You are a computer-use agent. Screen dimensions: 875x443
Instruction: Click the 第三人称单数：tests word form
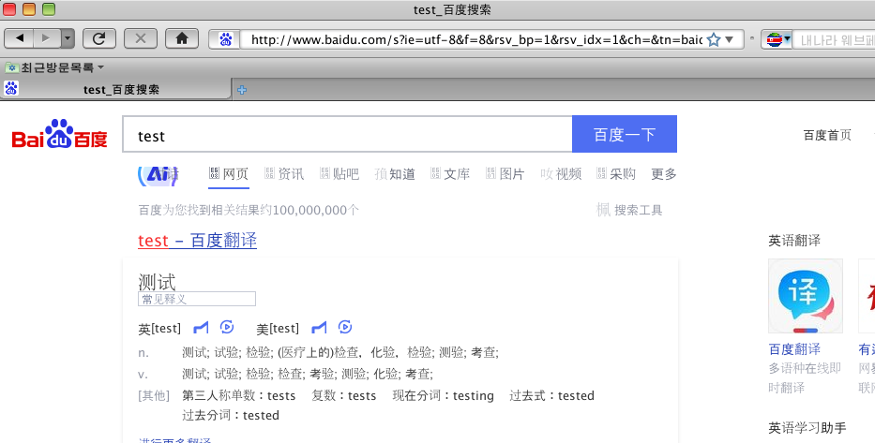click(x=239, y=395)
